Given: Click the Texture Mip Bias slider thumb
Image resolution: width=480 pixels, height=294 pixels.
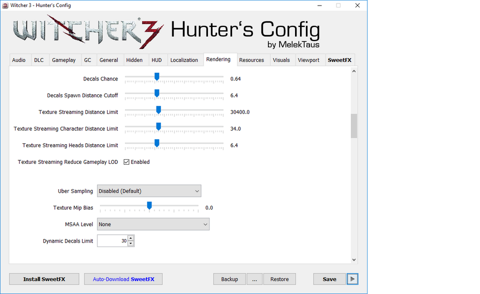Looking at the screenshot, I should tap(149, 206).
